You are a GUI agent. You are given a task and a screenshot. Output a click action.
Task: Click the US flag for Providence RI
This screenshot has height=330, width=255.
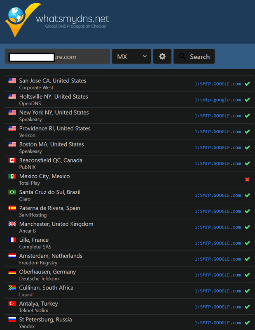point(12,128)
